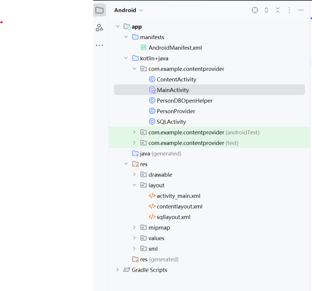Open More tool windows ellipsis

99,45
